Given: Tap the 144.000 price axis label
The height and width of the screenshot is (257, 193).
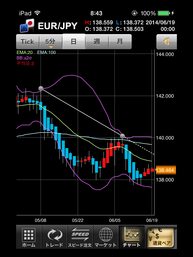Looking at the screenshot, I should point(165,54).
